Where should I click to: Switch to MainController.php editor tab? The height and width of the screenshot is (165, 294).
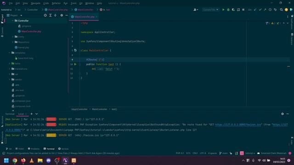pyautogui.click(x=85, y=16)
